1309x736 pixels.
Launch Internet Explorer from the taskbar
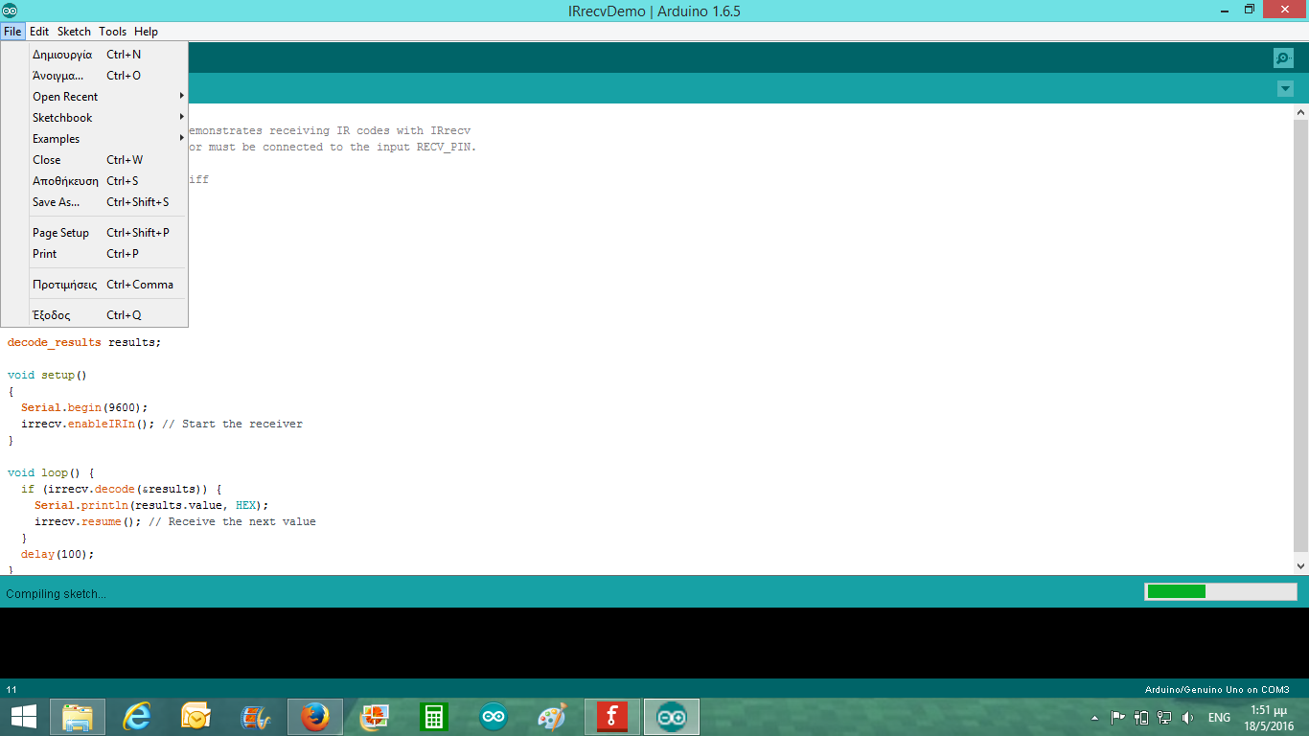tap(137, 717)
